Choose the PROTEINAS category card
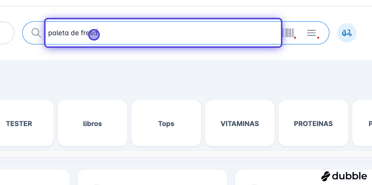The height and width of the screenshot is (185, 372). (x=313, y=123)
